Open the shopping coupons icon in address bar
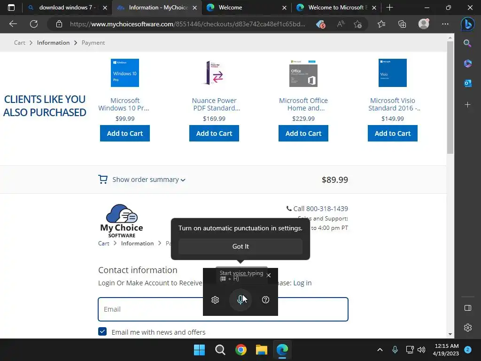This screenshot has width=481, height=361. point(320,24)
